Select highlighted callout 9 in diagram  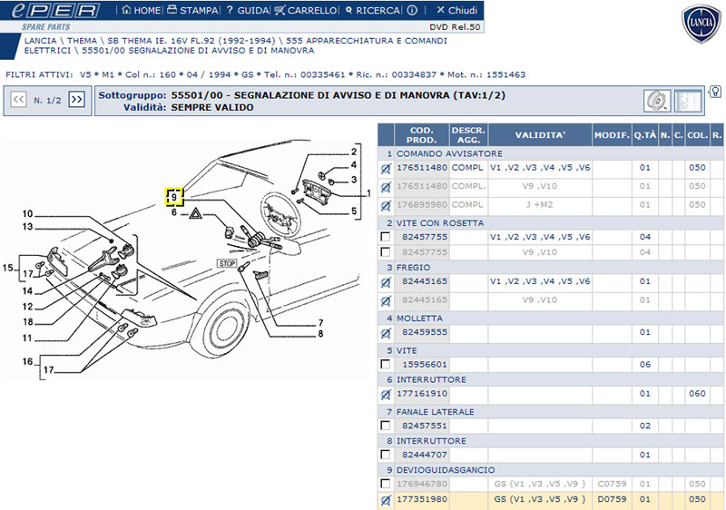click(x=174, y=197)
